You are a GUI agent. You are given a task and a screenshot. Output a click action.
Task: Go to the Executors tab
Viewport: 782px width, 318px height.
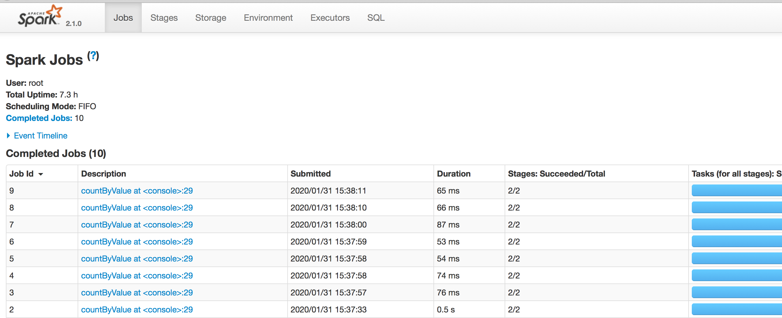tap(330, 18)
